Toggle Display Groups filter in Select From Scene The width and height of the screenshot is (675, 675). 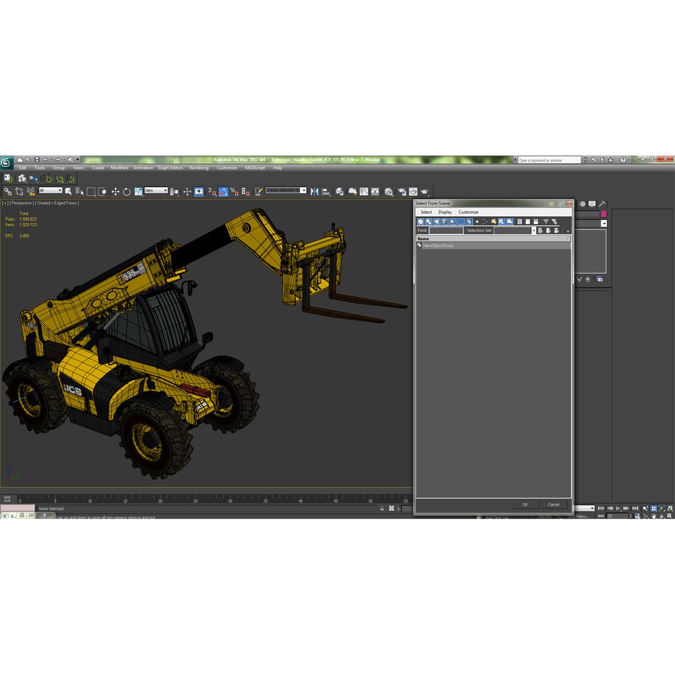469,222
